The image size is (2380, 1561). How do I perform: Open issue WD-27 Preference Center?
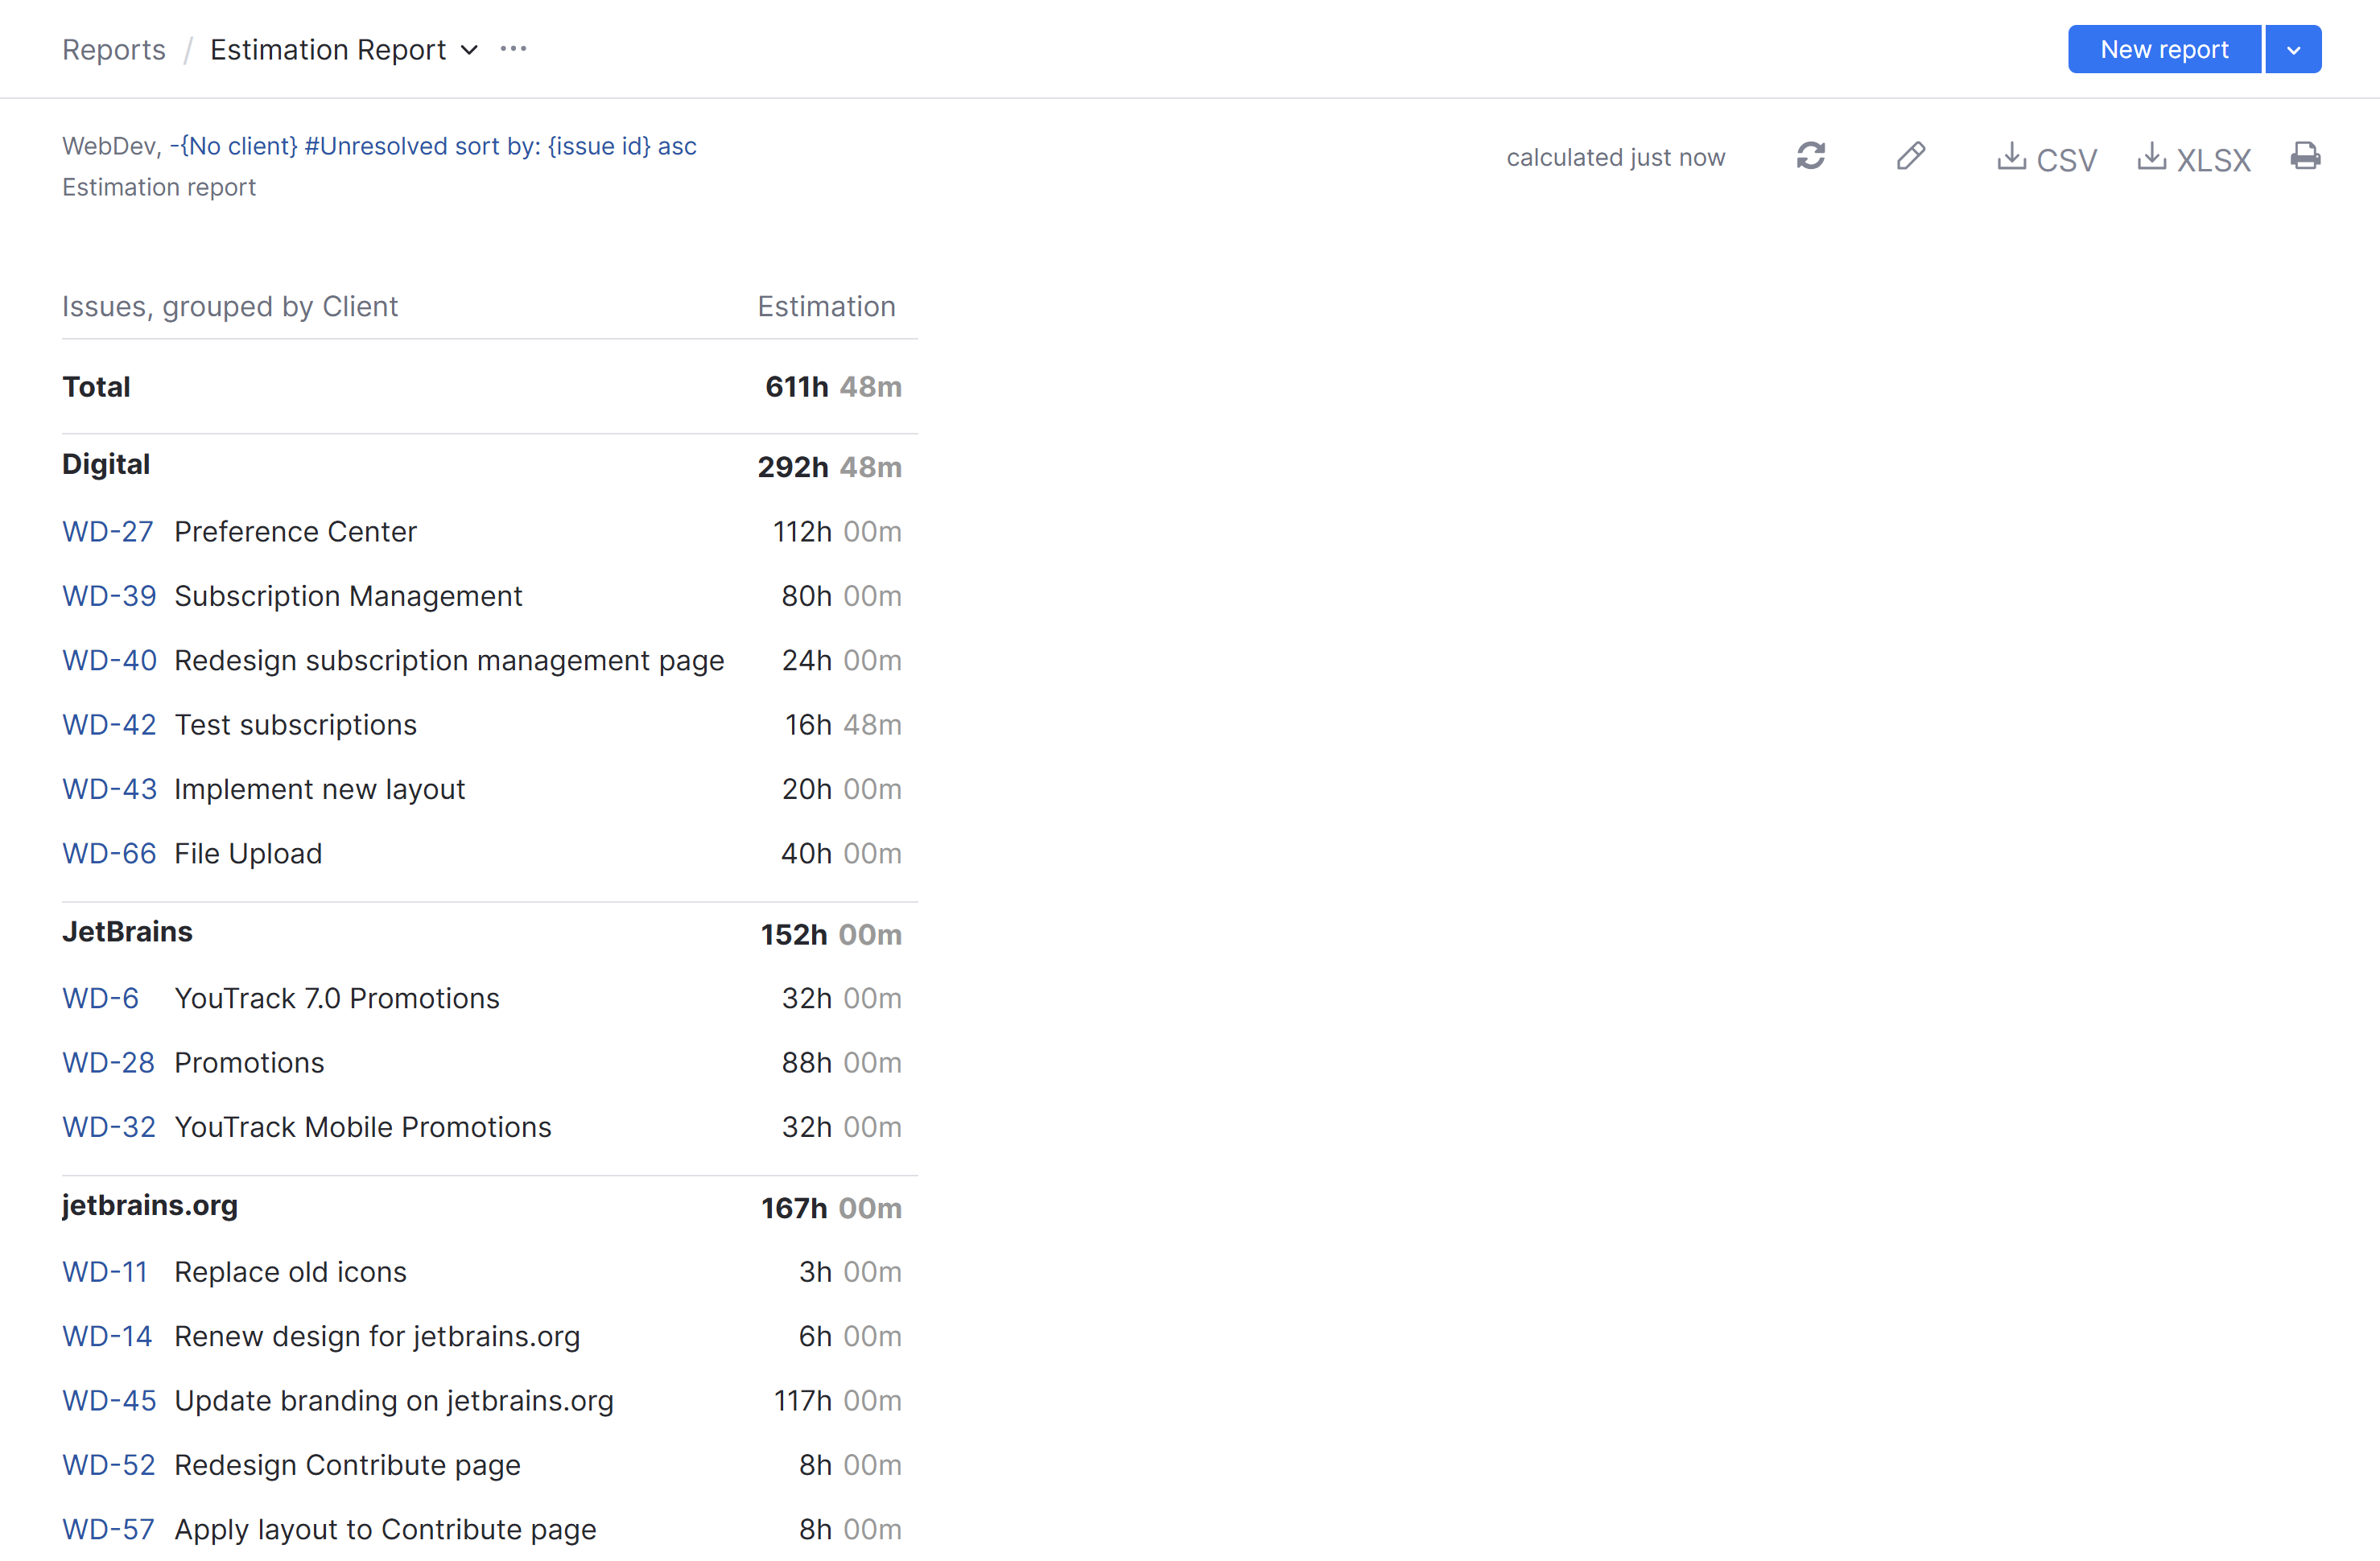pos(108,532)
